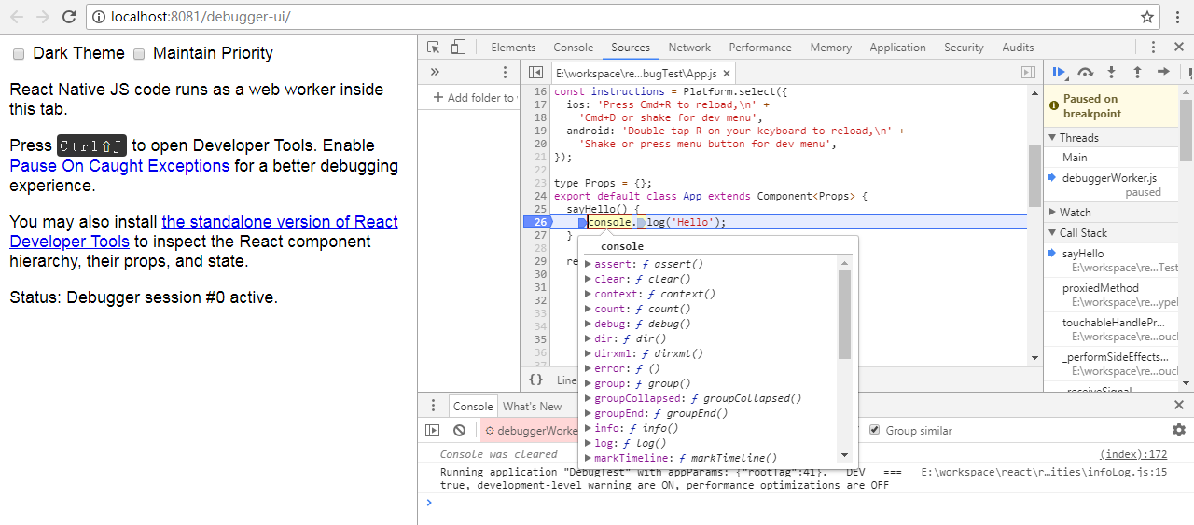Screen dimensions: 1194x525
Task: Open console settings gear
Action: 1179,430
